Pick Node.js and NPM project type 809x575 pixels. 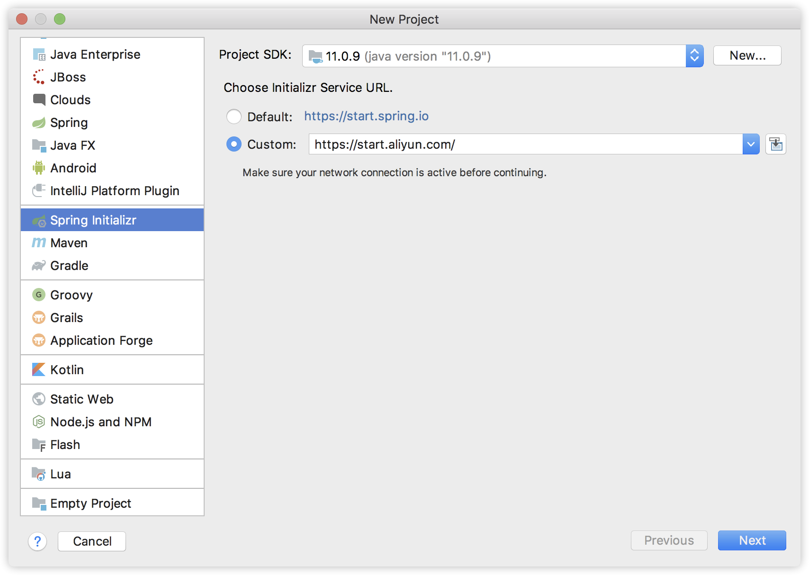click(x=112, y=422)
